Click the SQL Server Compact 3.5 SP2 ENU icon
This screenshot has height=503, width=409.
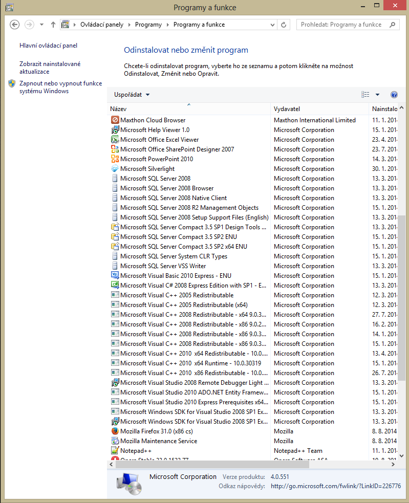(x=115, y=236)
